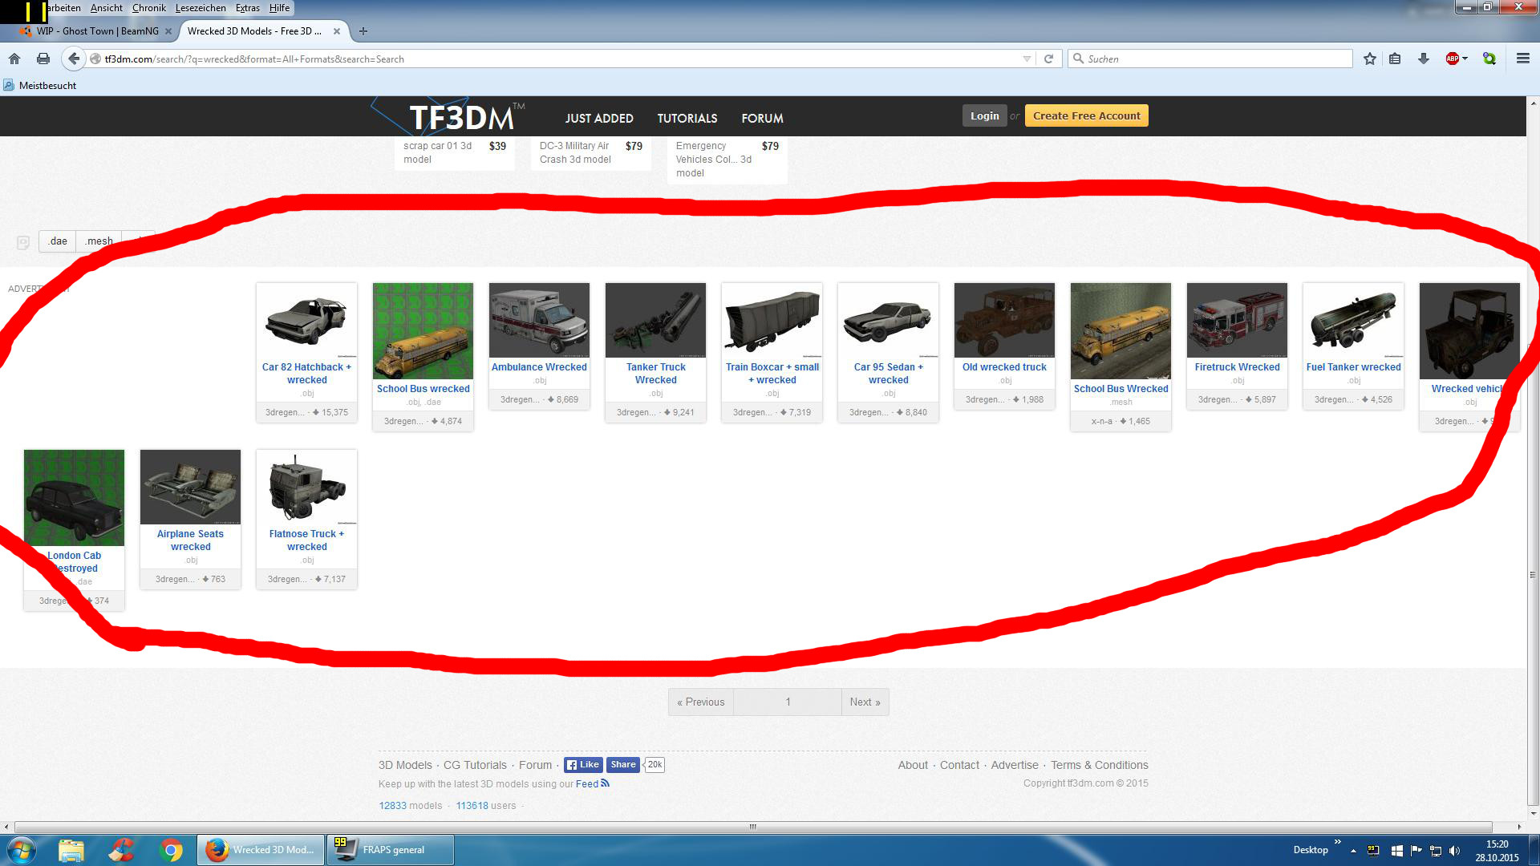Open Flatnose Truck + wrecked link
The image size is (1540, 866).
tap(306, 540)
